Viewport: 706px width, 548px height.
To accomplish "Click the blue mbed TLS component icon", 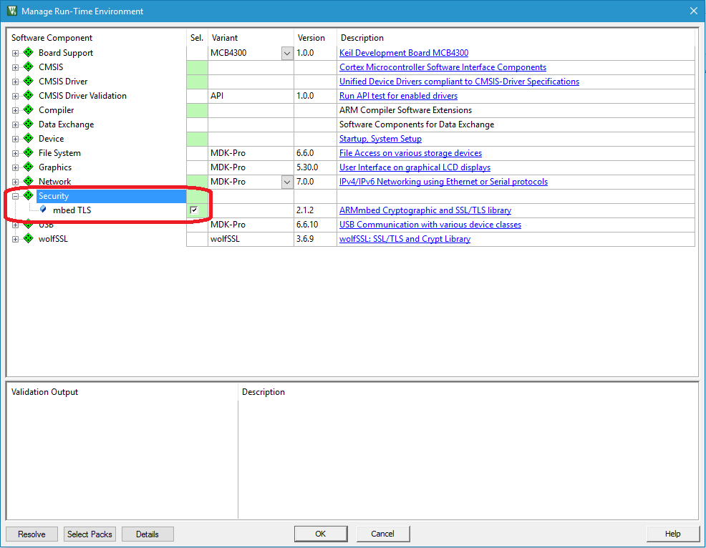I will (43, 210).
